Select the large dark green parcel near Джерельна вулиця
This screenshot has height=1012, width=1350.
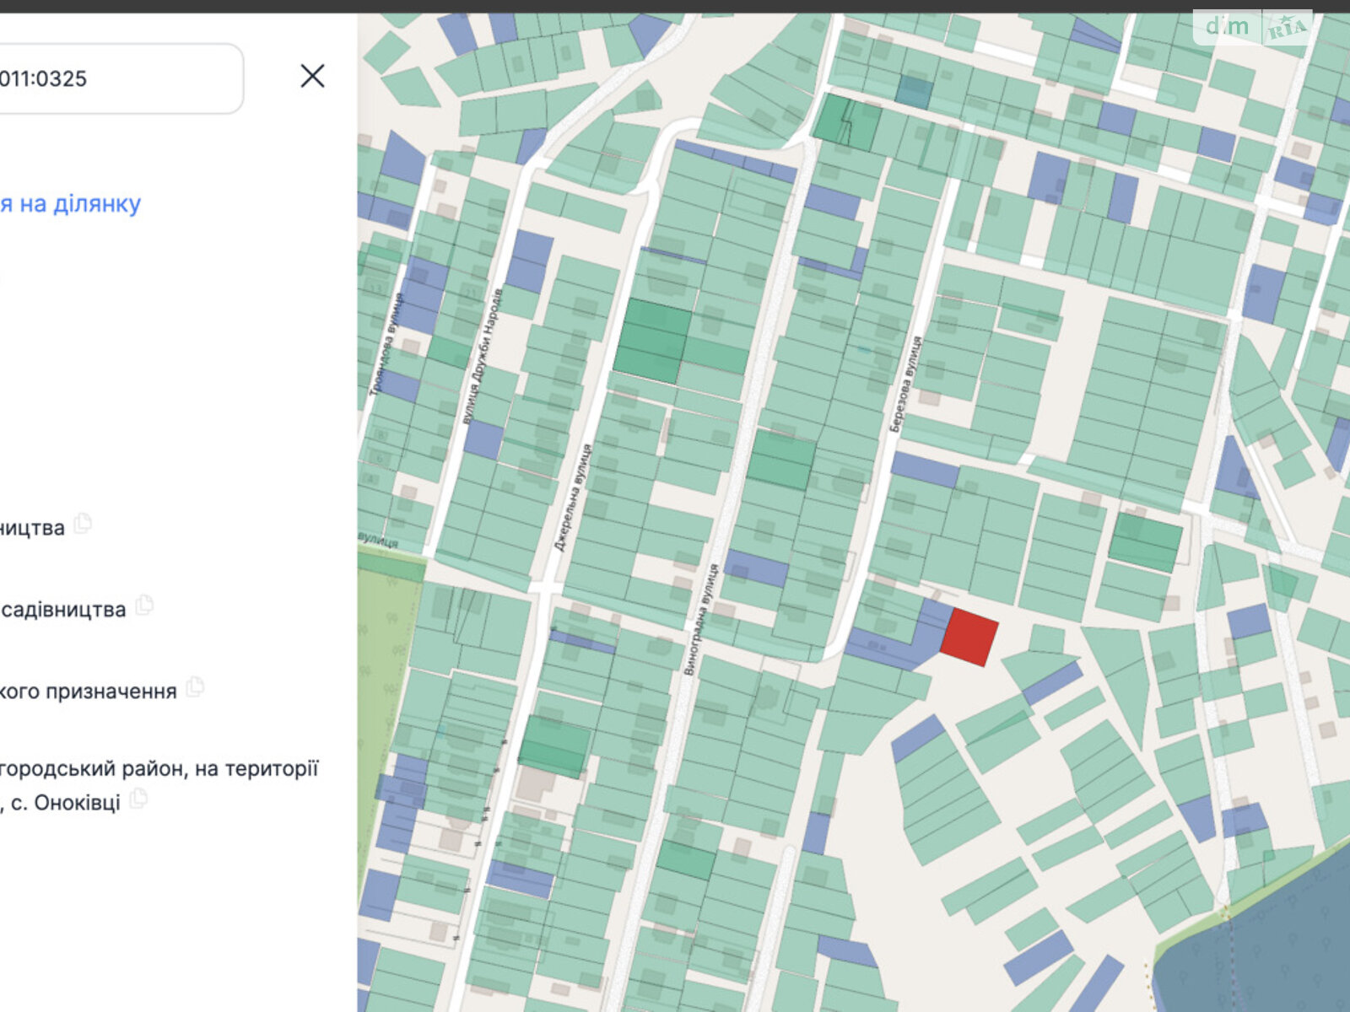[x=652, y=340]
